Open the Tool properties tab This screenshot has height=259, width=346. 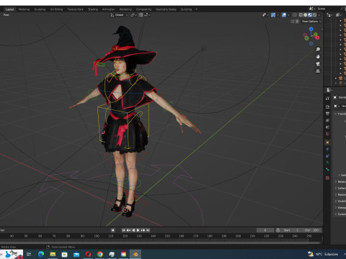[327, 99]
